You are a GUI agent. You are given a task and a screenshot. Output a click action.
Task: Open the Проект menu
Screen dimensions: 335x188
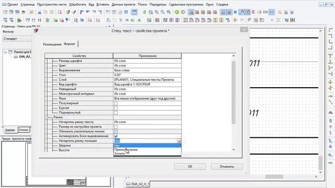click(x=13, y=4)
